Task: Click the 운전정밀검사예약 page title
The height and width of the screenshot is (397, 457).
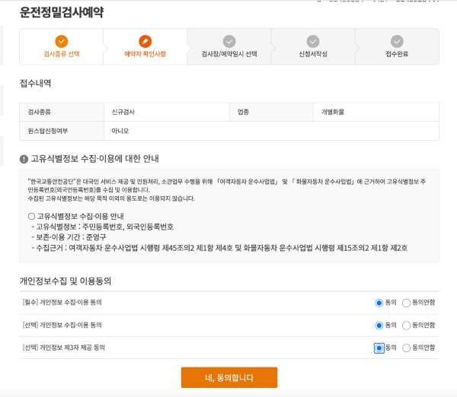Action: (62, 12)
